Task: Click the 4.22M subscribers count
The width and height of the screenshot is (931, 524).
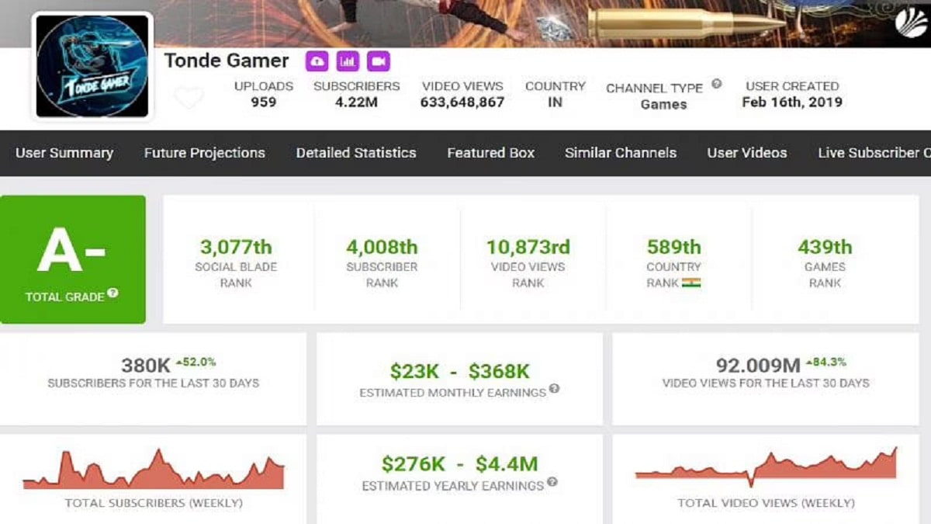Action: [357, 102]
